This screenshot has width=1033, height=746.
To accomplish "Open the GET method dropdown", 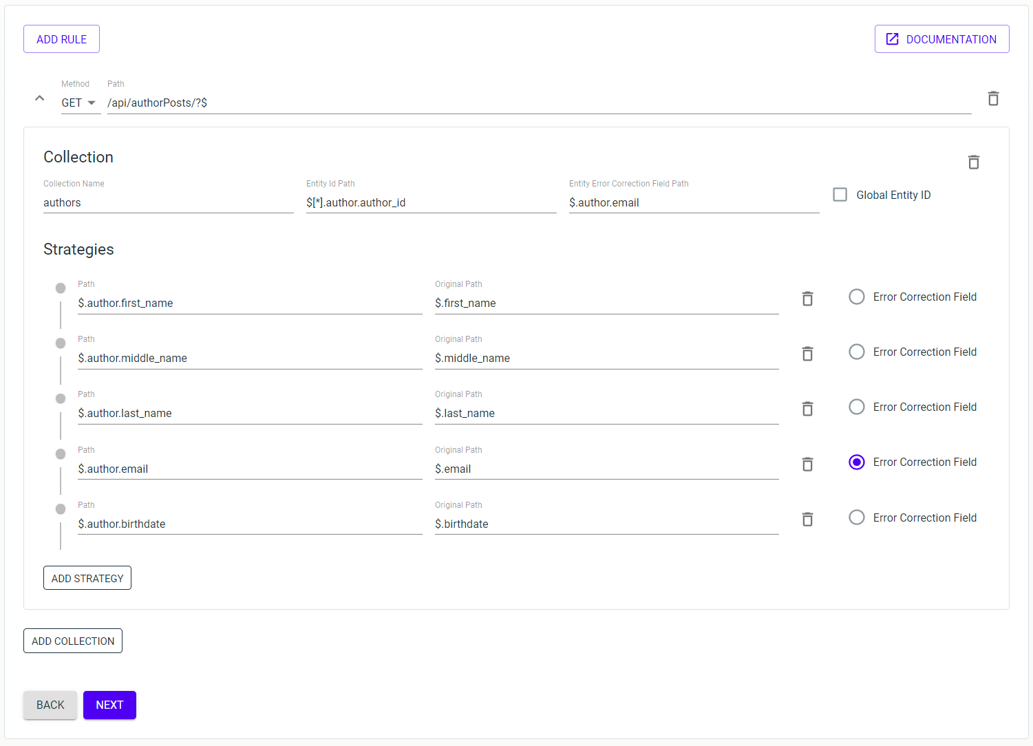I will coord(79,103).
